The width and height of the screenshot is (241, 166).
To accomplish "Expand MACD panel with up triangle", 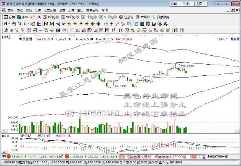I will (x=4, y=152).
